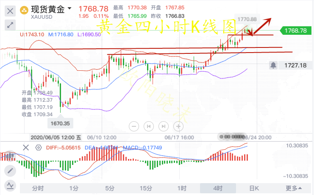Click the high price marker 1770.88
Screen dimensions: 314x195
[x=247, y=19]
